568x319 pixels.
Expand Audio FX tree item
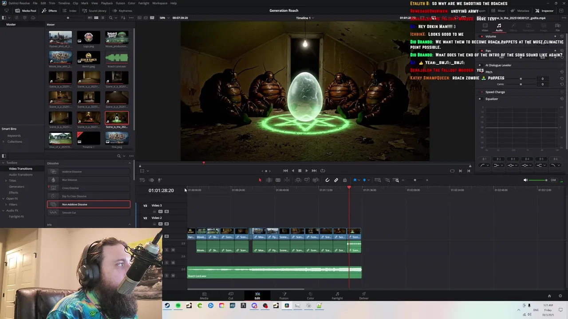pos(3,210)
